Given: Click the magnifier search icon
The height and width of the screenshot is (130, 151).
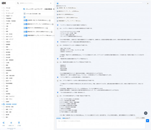Looking at the screenshot, I should click(18, 3).
